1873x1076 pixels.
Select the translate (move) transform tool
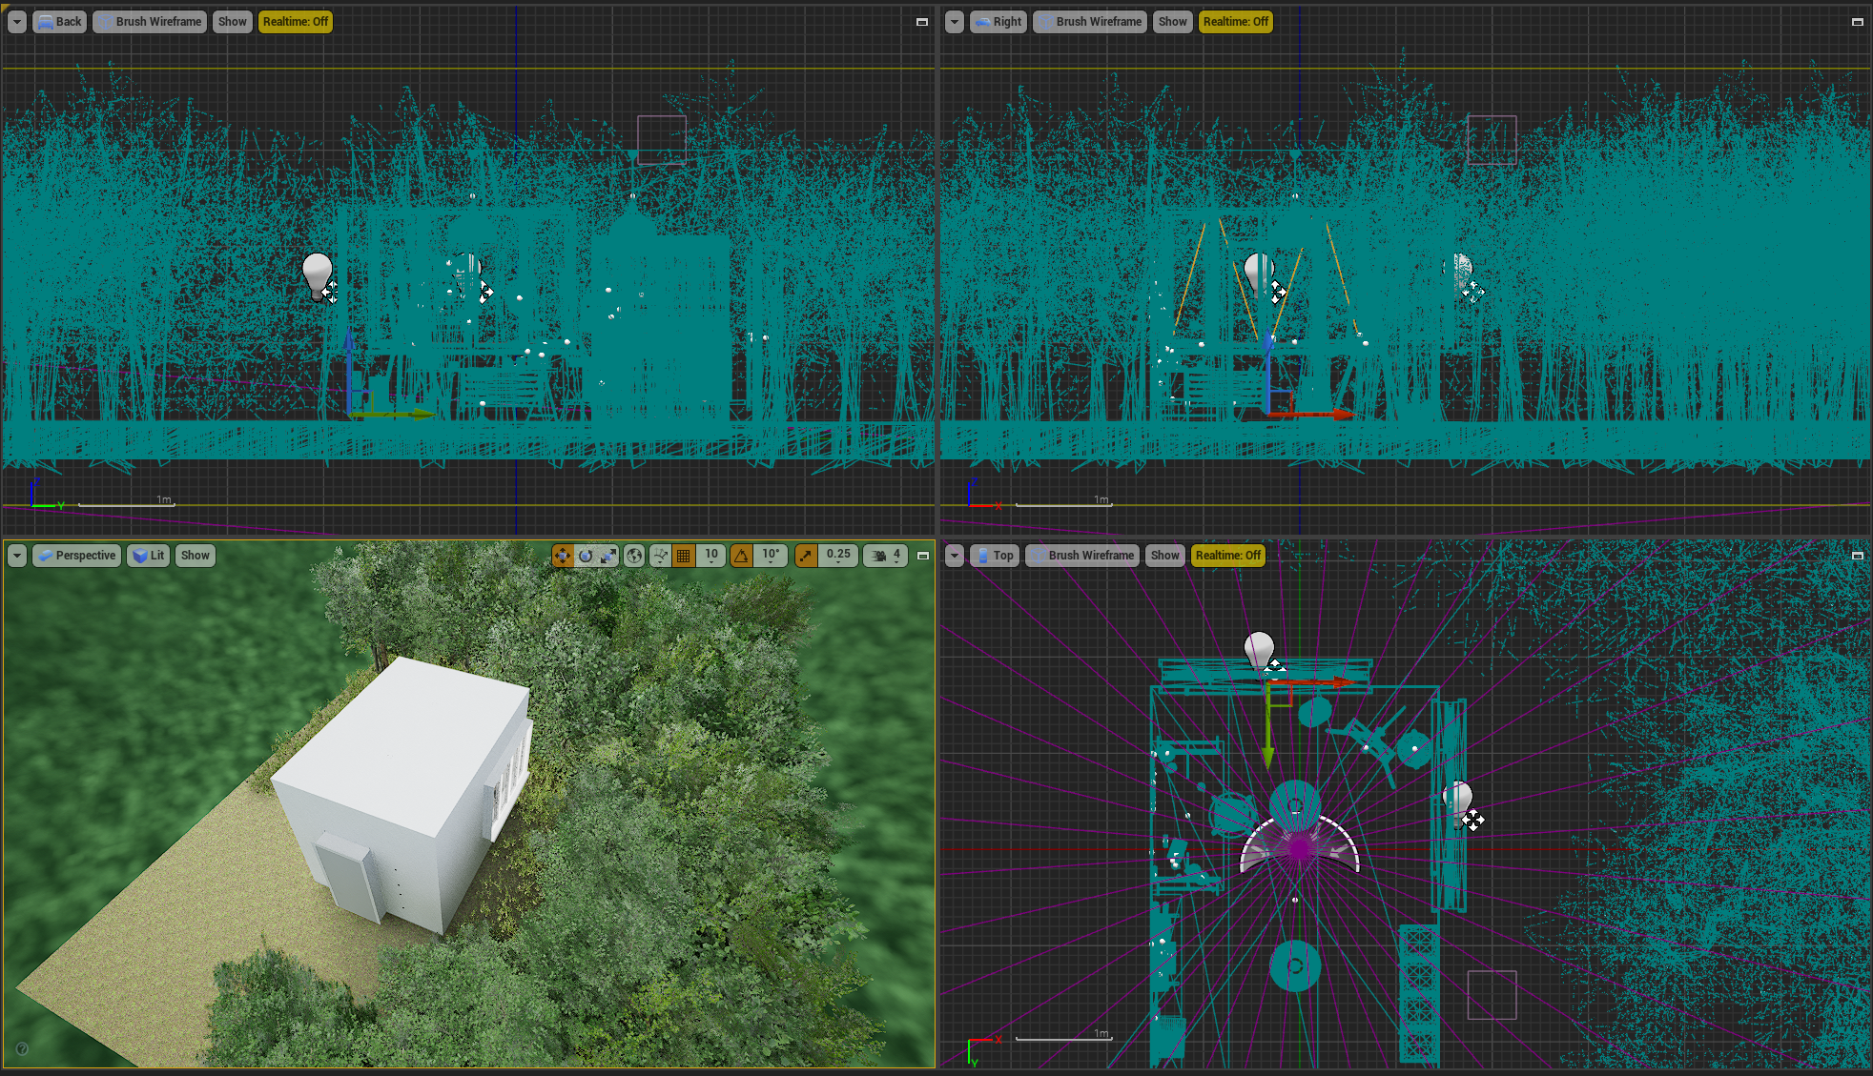pyautogui.click(x=563, y=556)
